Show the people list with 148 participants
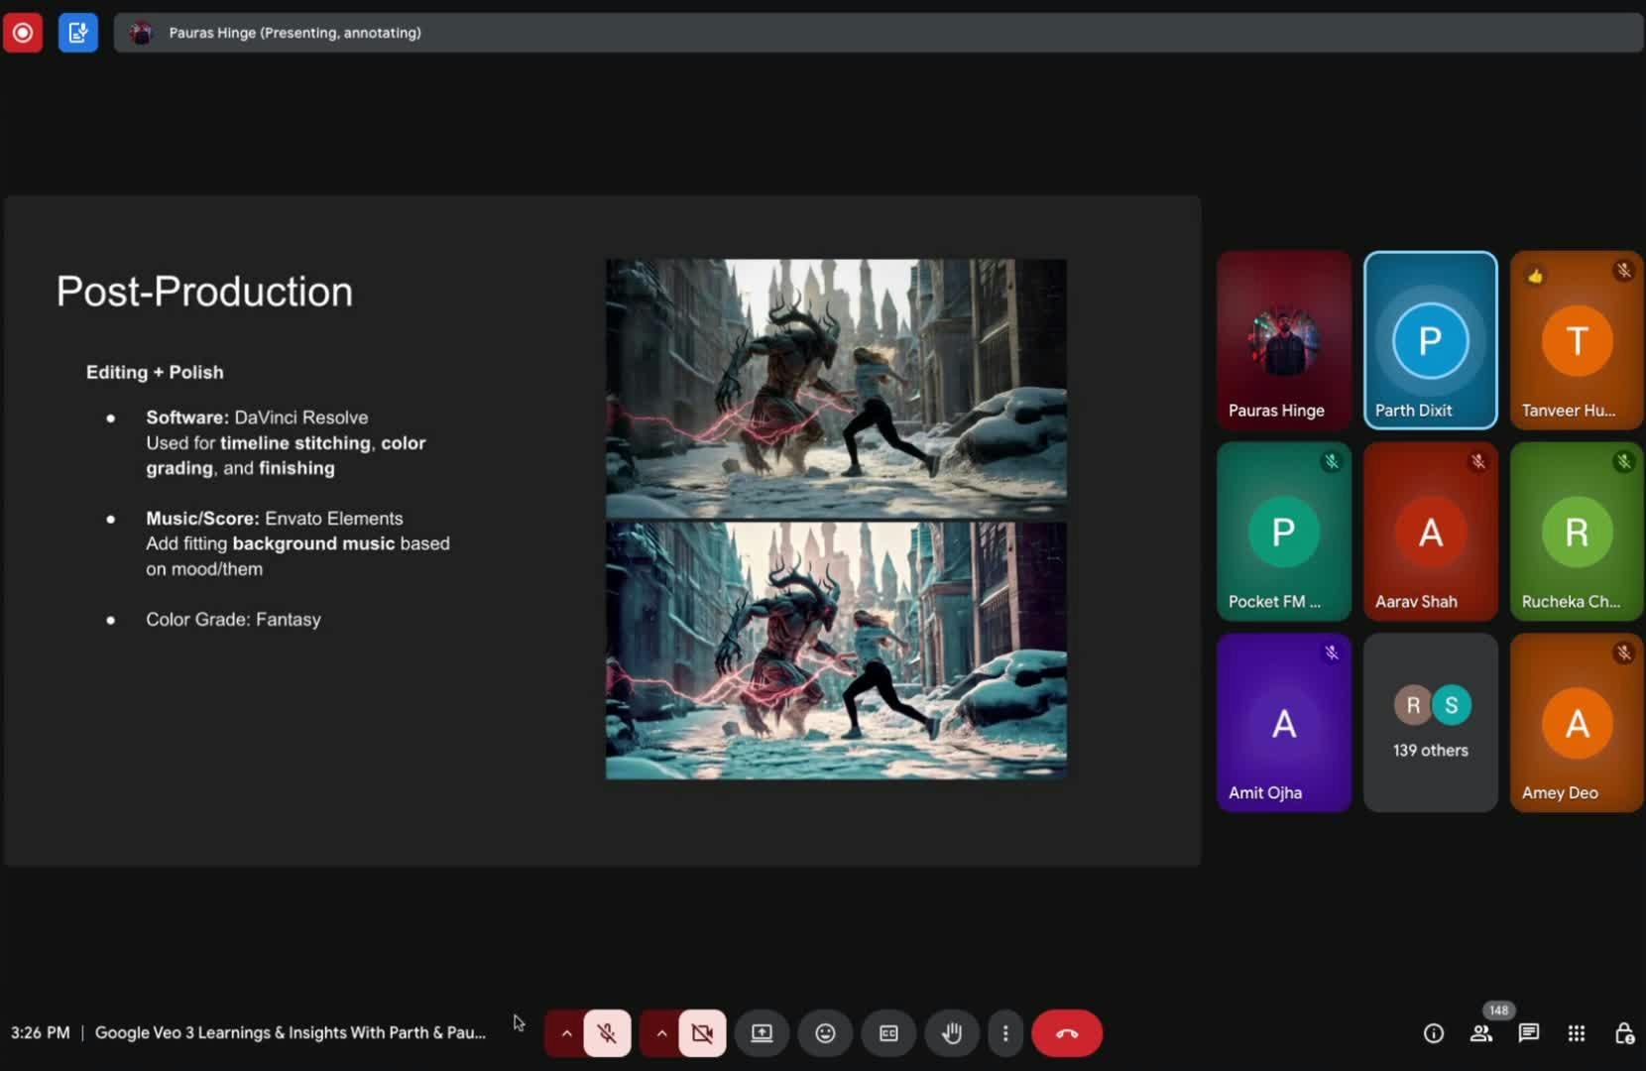1646x1071 pixels. tap(1481, 1033)
